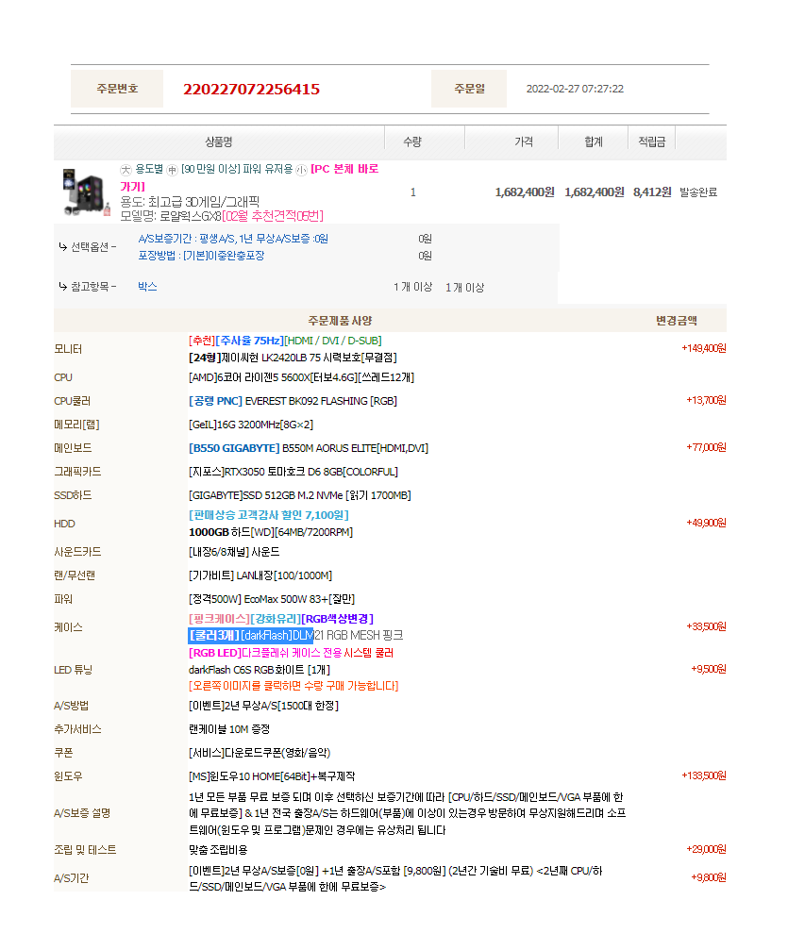Image resolution: width=788 pixels, height=950 pixels.
Task: Click power spec EcoMax 500W 83+ line
Action: tap(272, 599)
